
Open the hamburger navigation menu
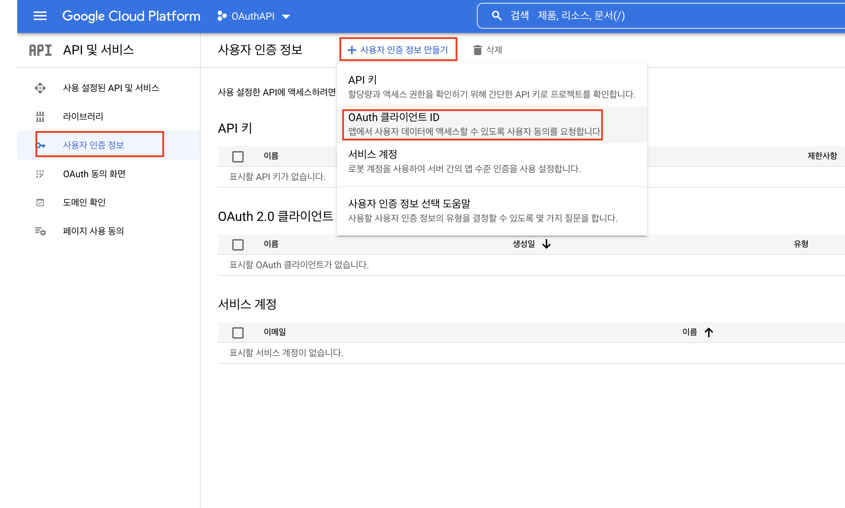click(40, 16)
